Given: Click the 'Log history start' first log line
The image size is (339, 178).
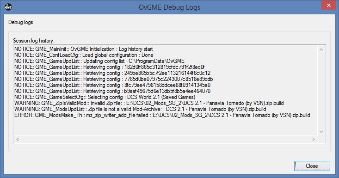Looking at the screenshot, I should pos(83,49).
